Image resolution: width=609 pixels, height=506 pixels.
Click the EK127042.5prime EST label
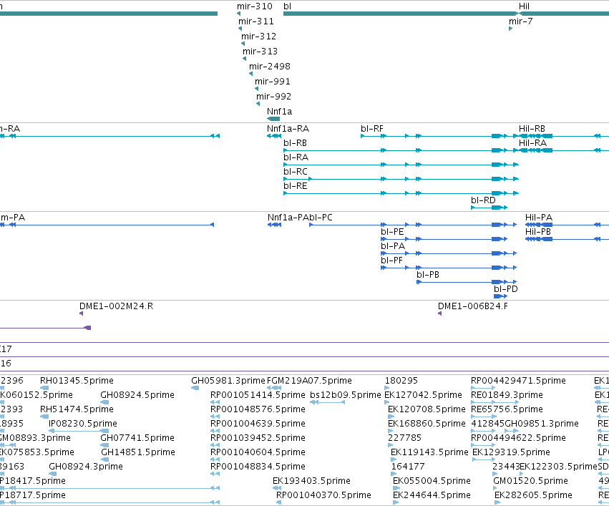(x=424, y=395)
